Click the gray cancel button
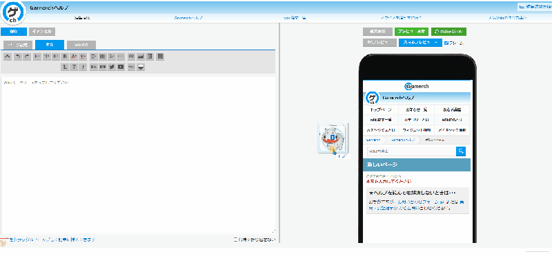 (42, 32)
